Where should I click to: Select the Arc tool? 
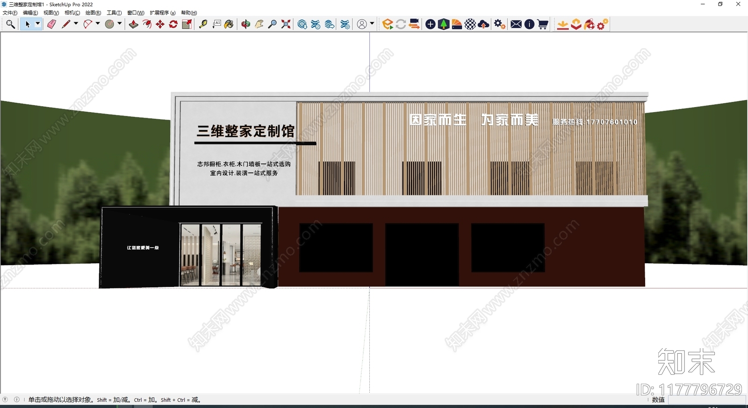tap(87, 24)
